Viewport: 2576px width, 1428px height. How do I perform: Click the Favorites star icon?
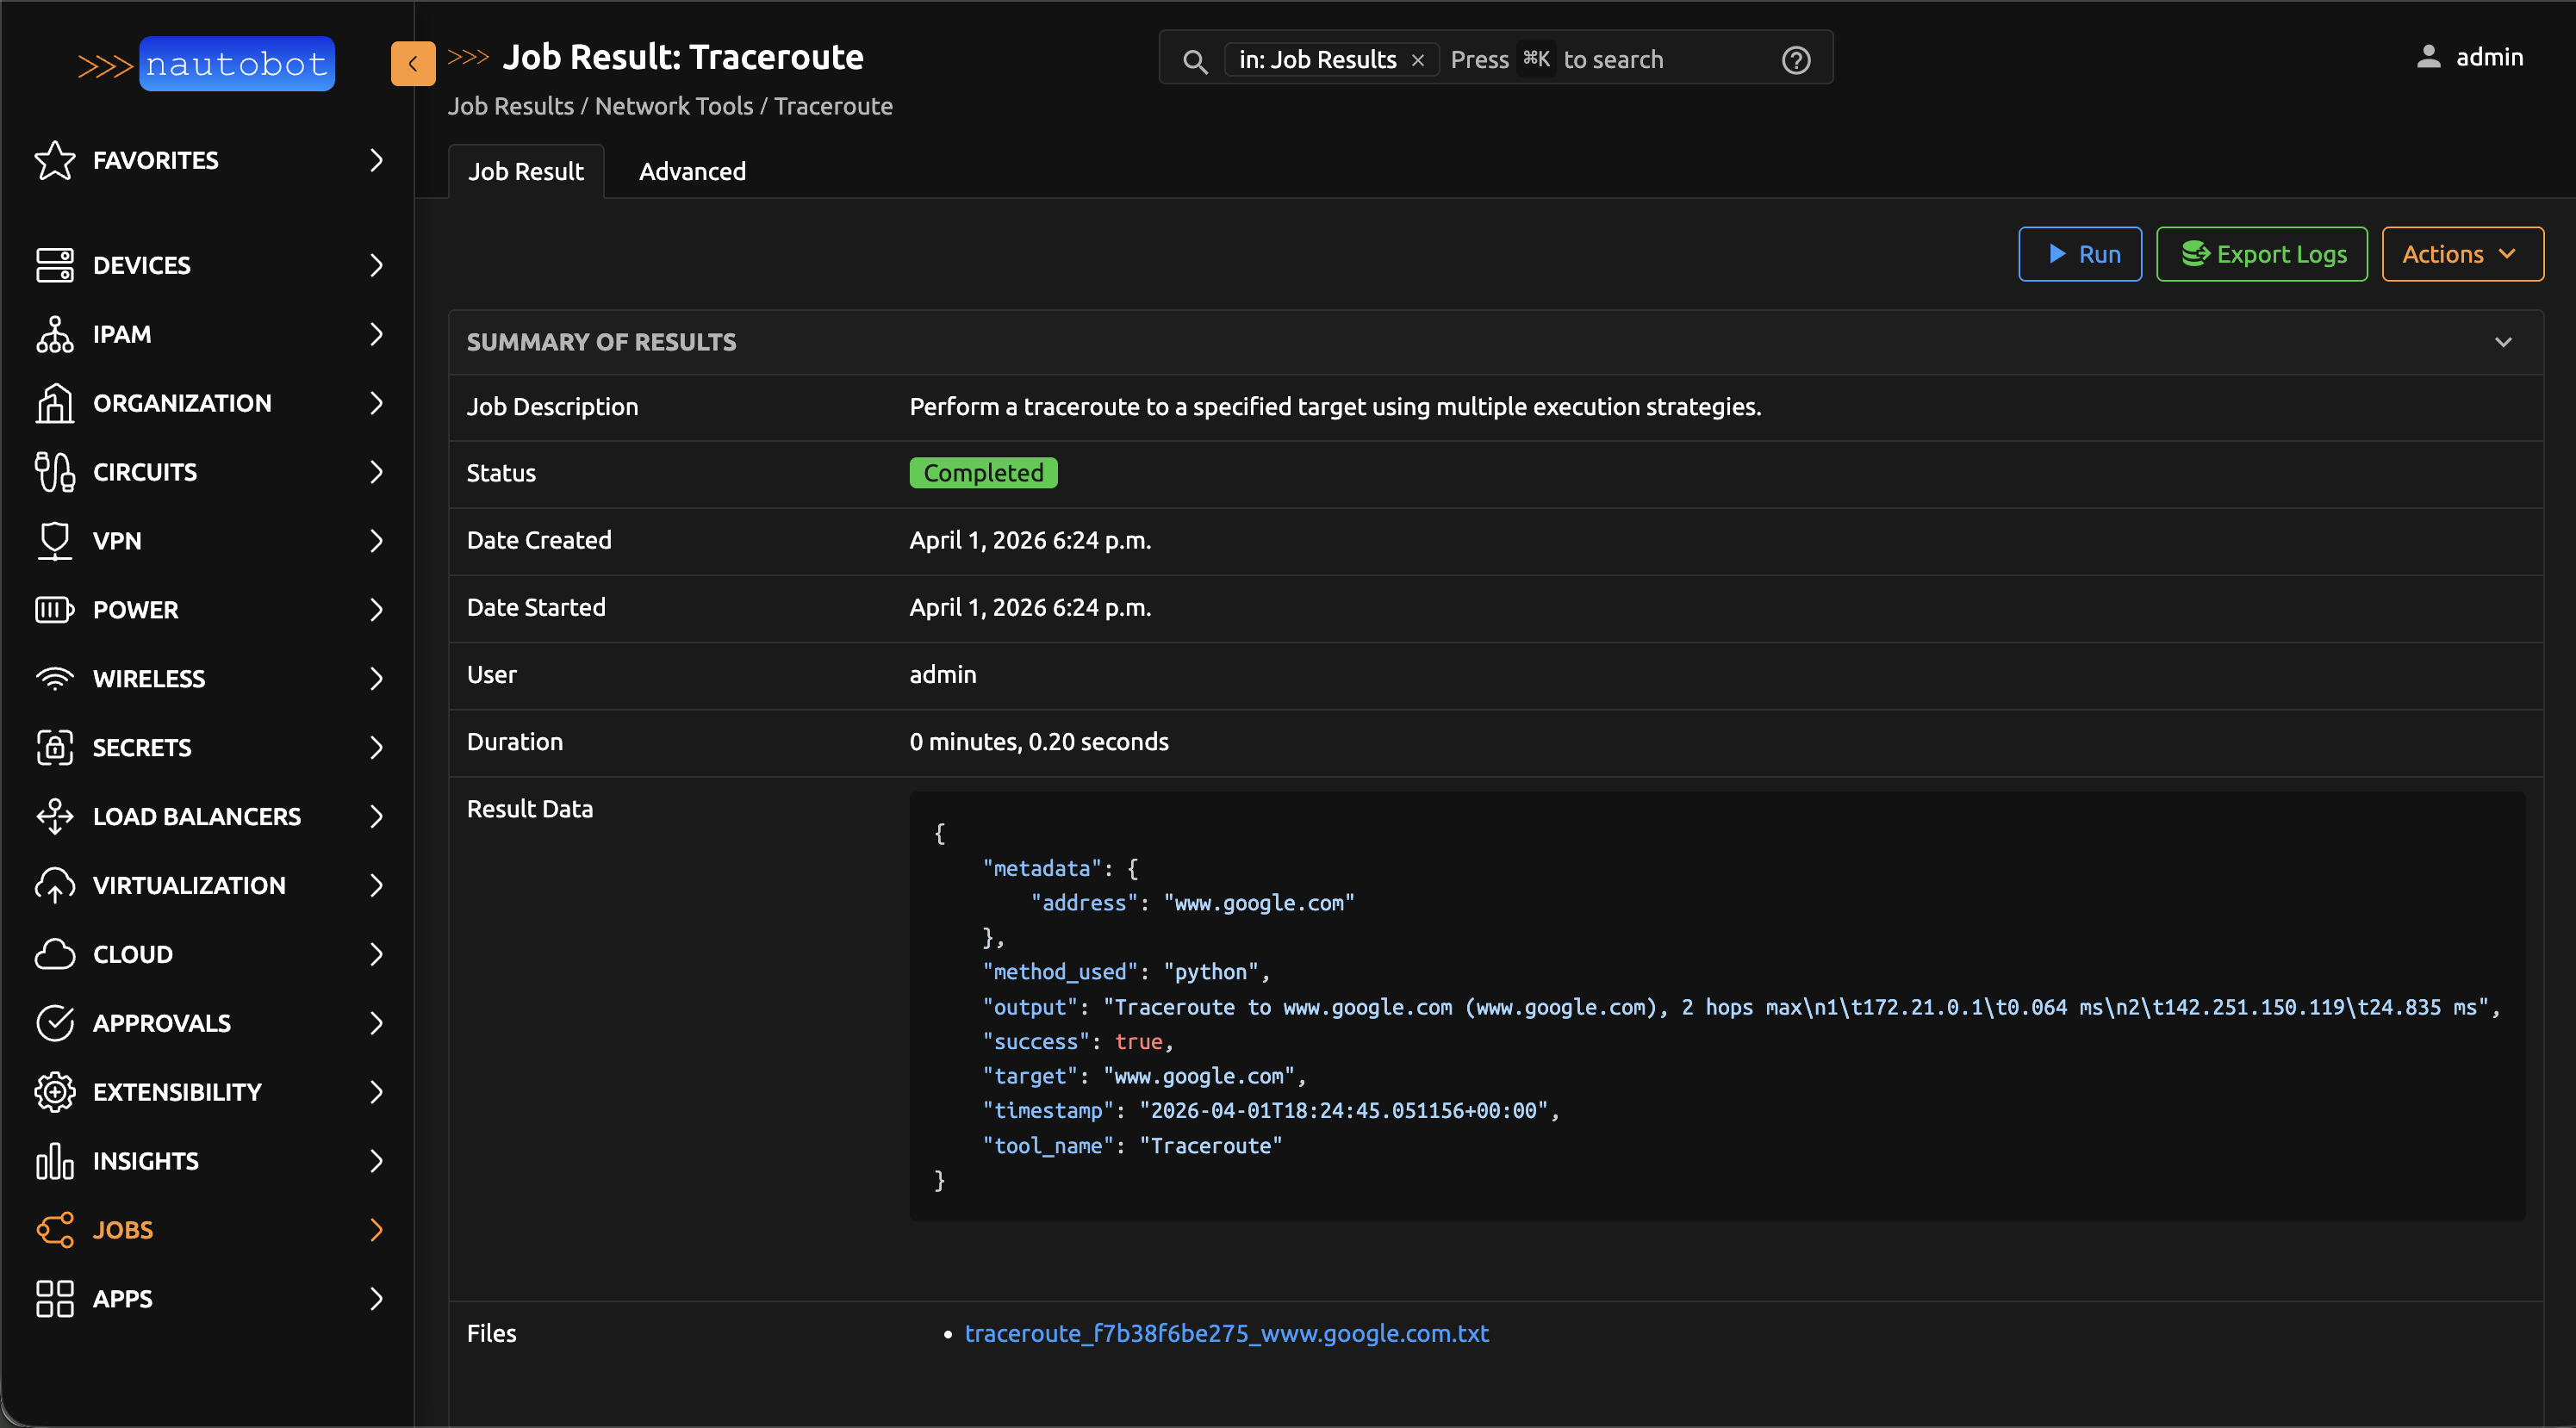click(x=54, y=160)
